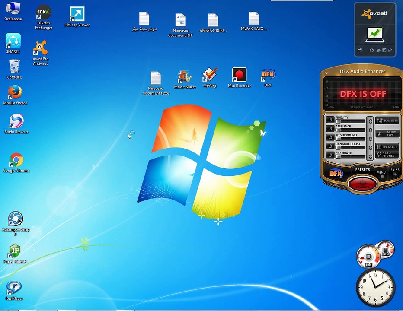Image resolution: width=403 pixels, height=311 pixels.
Task: Select the Nouveau document texte file
Action: [156, 83]
